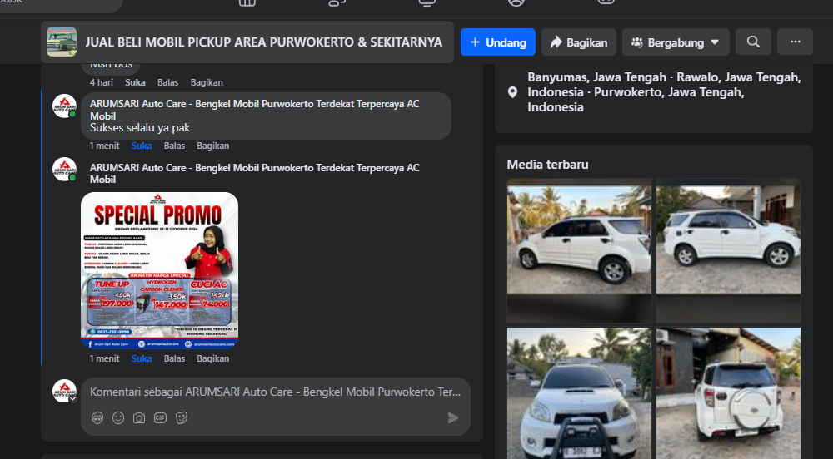Click the ARUMSARI avatar beside the promo image comment
The image size is (833, 459).
pos(64,170)
